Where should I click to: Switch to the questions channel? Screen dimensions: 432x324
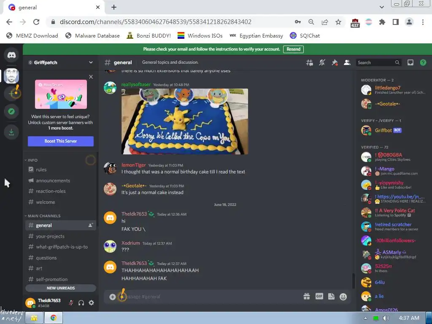(x=61, y=258)
